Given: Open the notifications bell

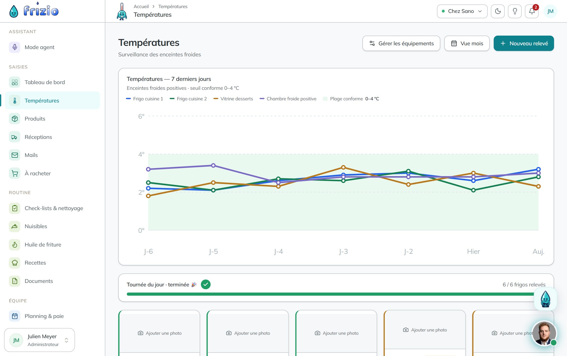Looking at the screenshot, I should (x=532, y=11).
